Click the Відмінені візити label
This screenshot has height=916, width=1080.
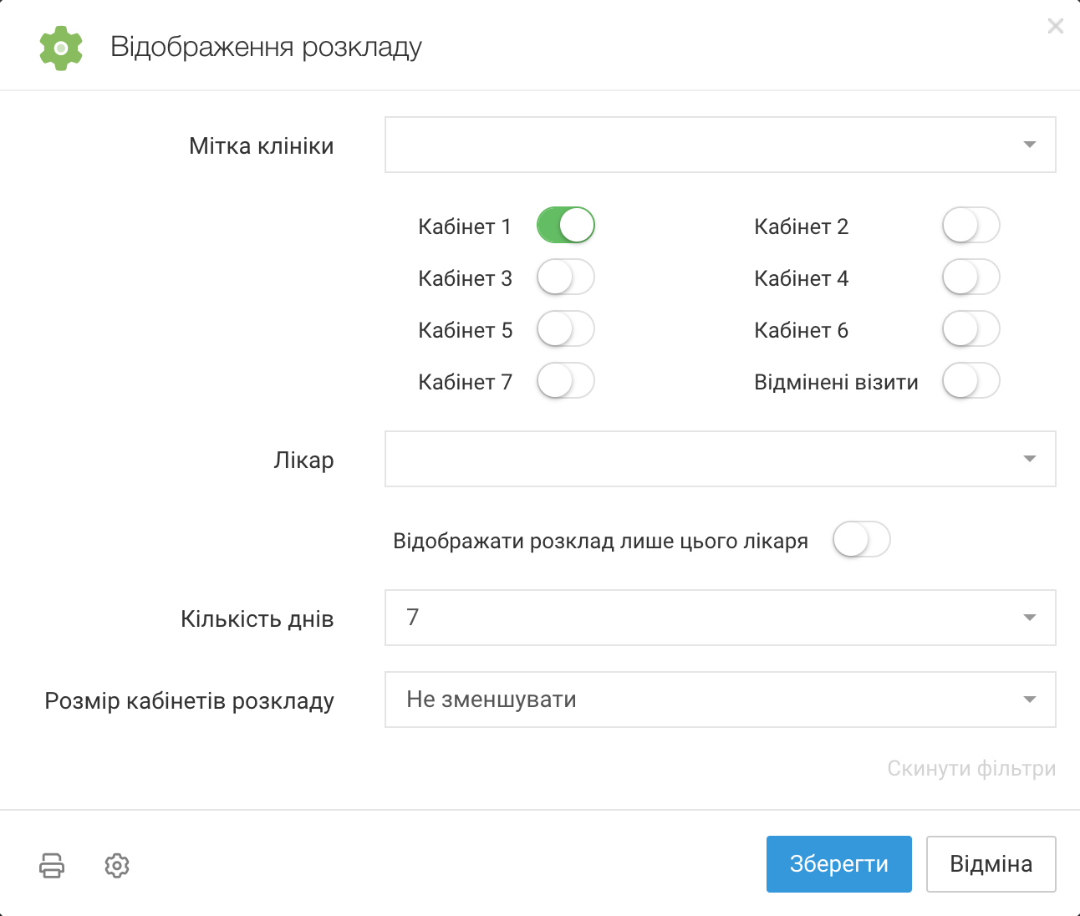coord(836,382)
